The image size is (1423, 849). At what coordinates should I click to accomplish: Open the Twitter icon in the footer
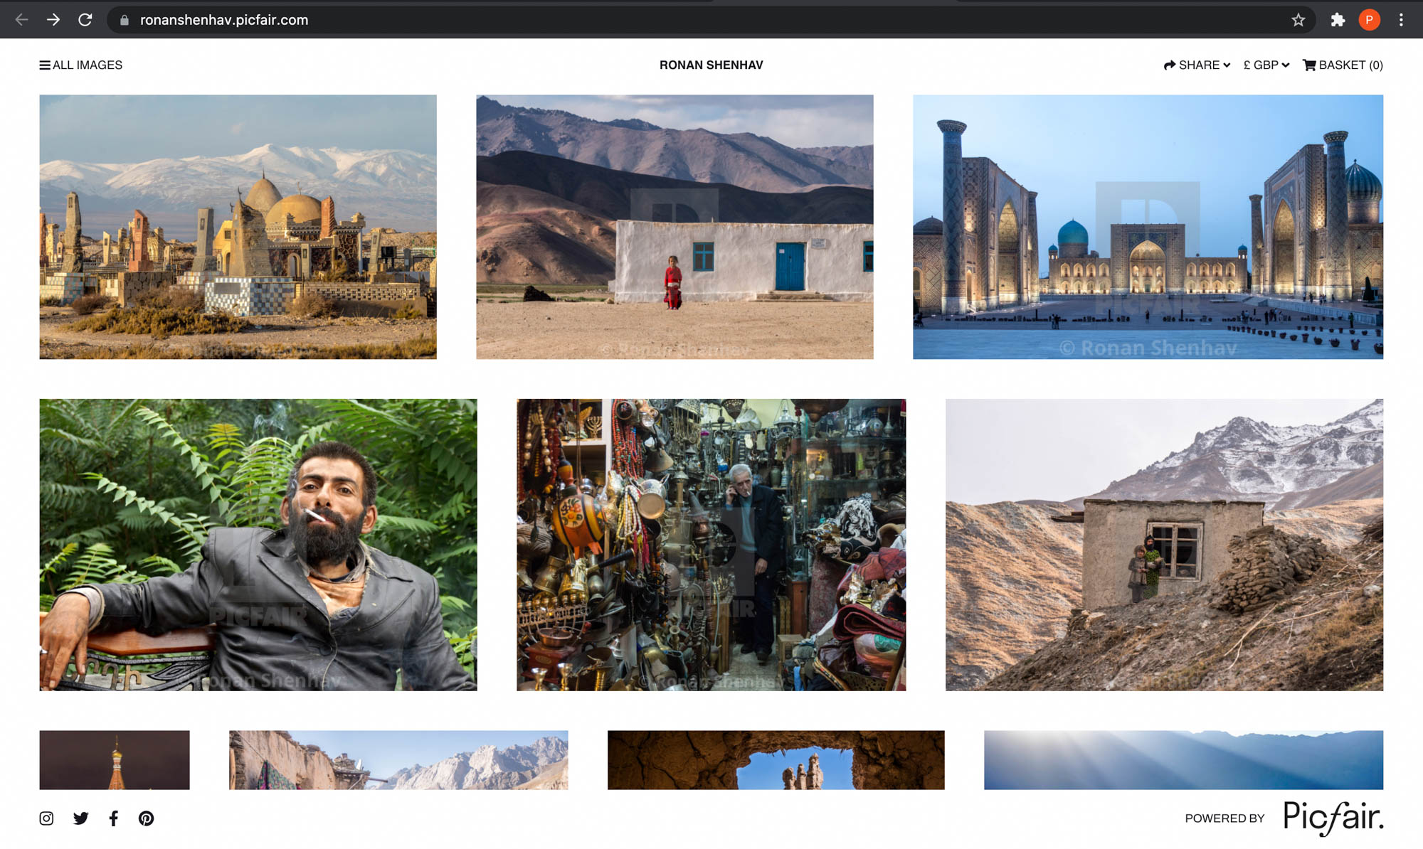click(x=80, y=818)
